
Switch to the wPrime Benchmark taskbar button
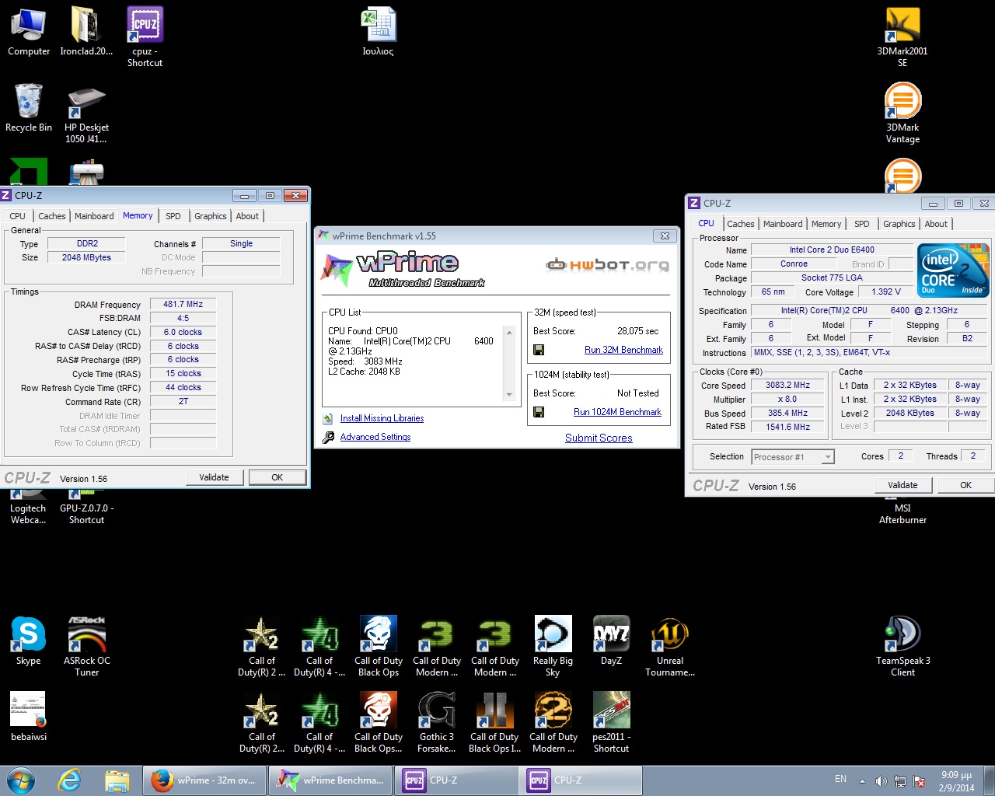pyautogui.click(x=331, y=780)
